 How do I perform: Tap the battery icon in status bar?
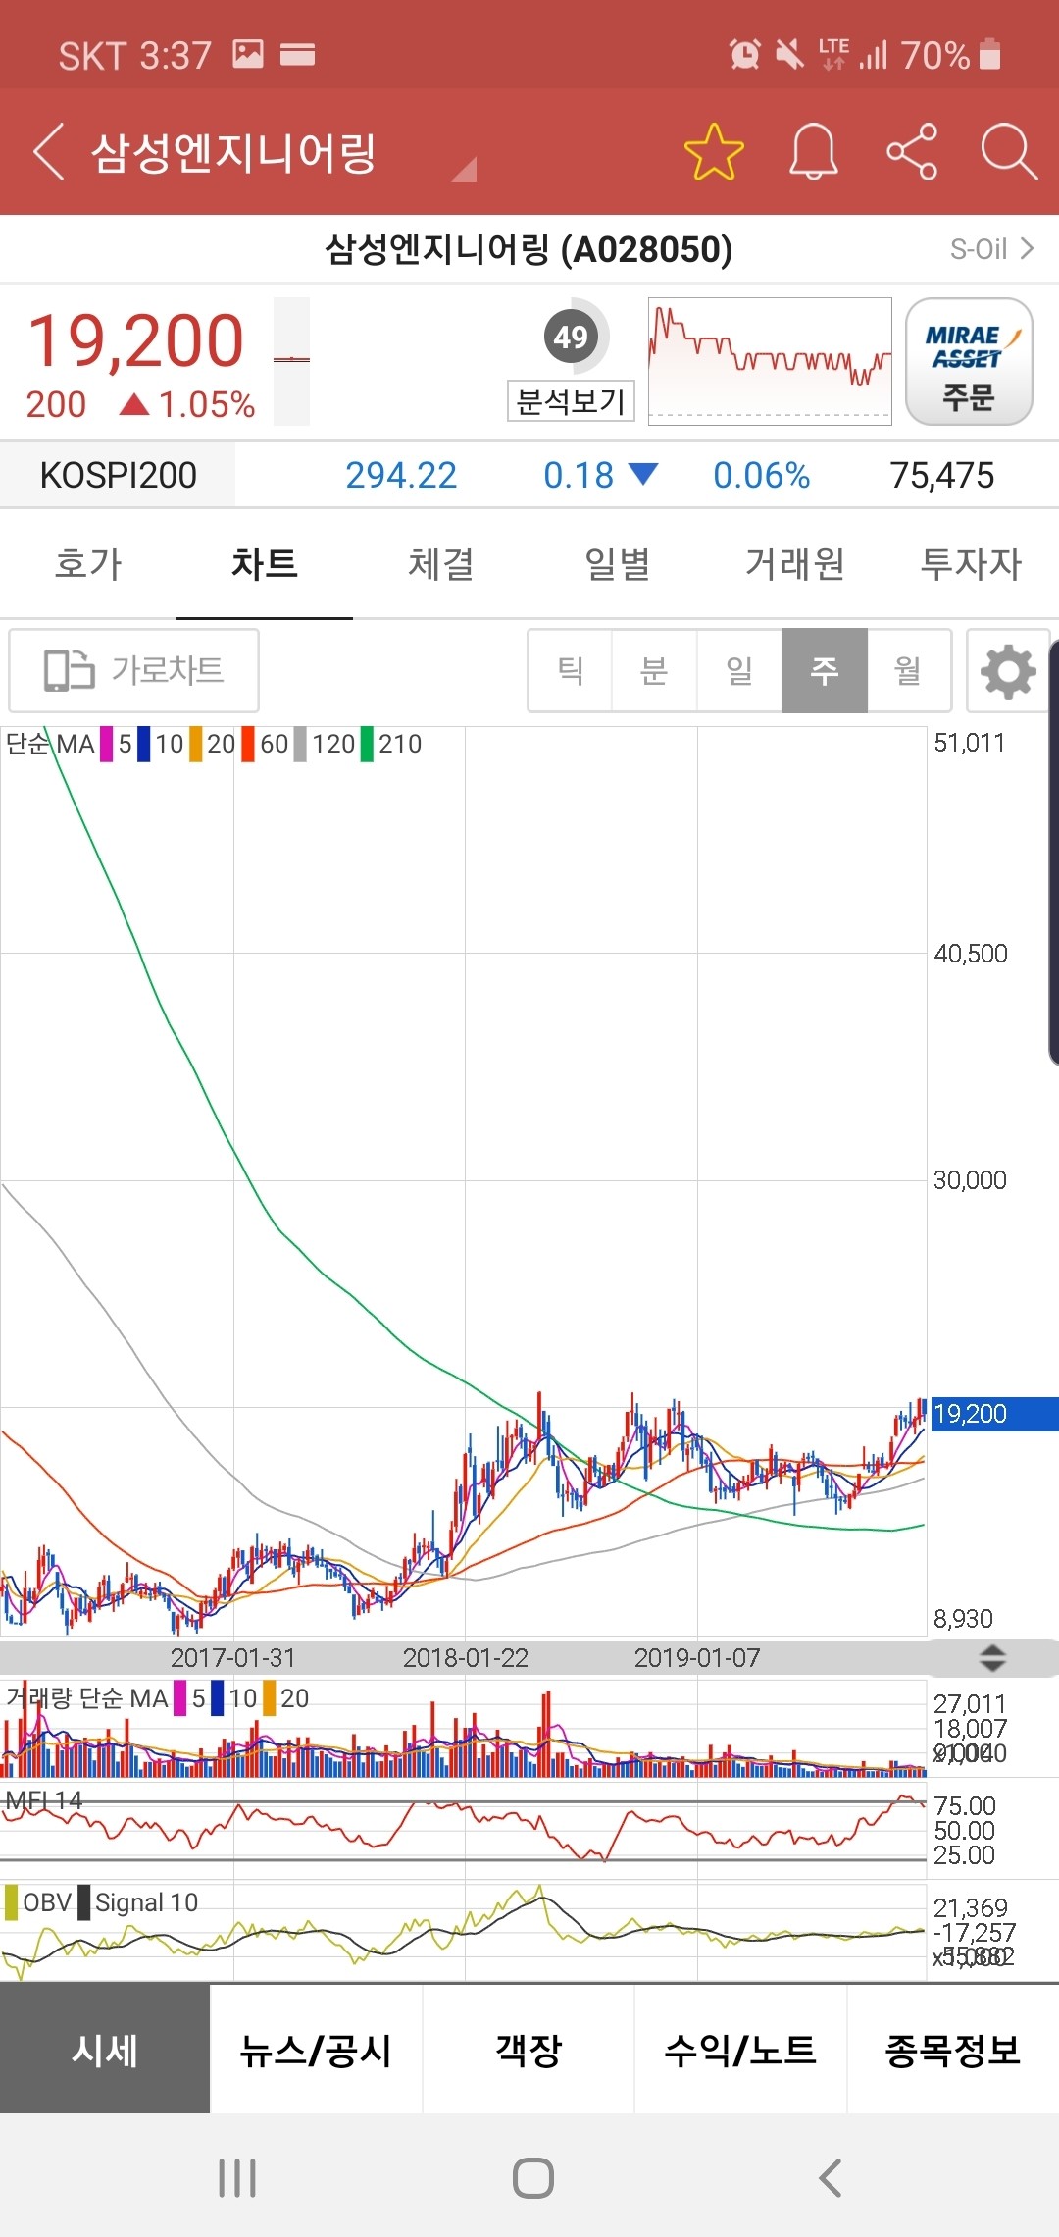tap(990, 54)
